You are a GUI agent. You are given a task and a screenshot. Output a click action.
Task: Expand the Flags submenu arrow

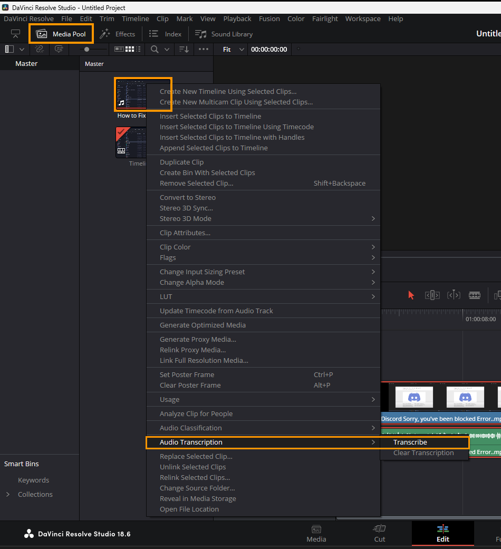click(x=373, y=258)
